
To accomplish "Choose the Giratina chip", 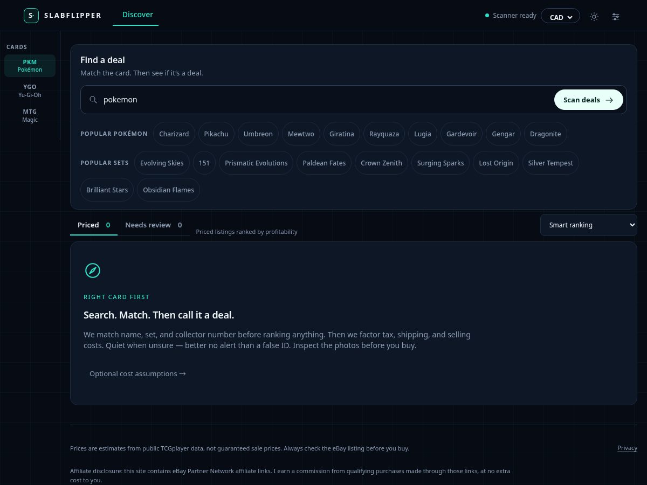I will 342,134.
